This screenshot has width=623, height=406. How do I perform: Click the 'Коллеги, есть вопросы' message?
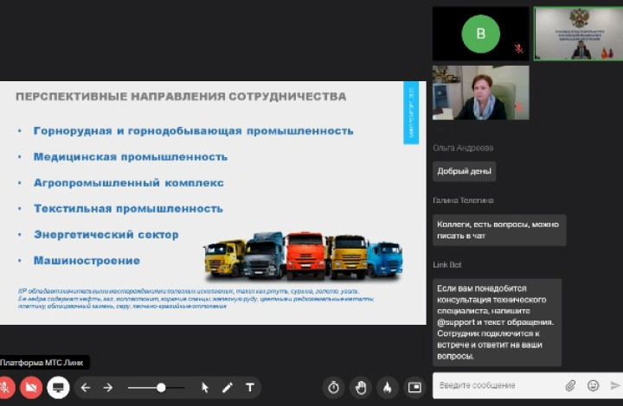tap(499, 230)
